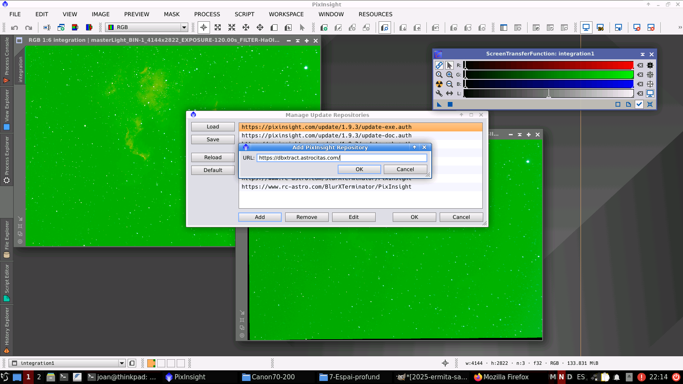Click the midtones marker on the L slider
The image size is (683, 384).
click(x=549, y=95)
